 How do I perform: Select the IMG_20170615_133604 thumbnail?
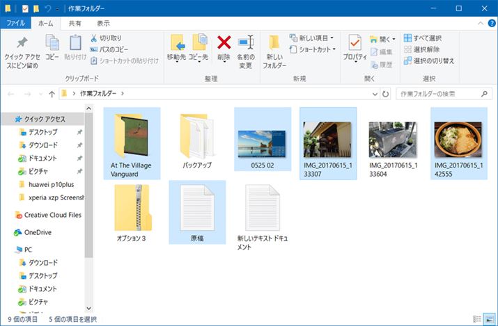click(x=392, y=140)
